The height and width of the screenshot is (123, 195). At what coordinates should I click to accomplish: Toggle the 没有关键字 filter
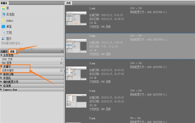32,71
